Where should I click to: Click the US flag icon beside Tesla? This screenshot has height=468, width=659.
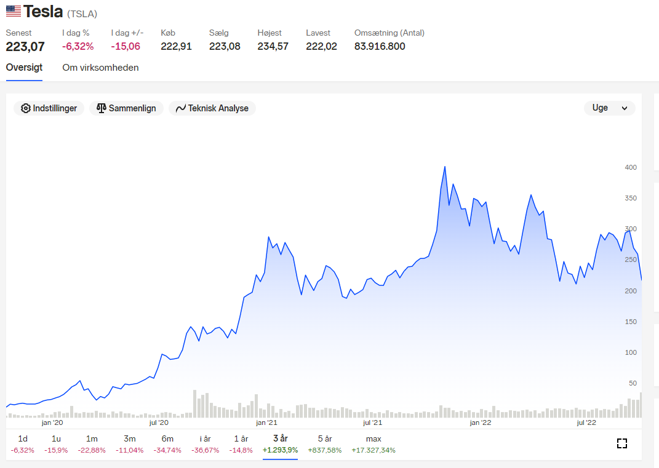13,11
